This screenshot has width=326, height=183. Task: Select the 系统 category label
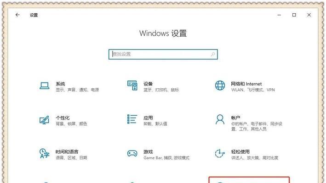60,84
